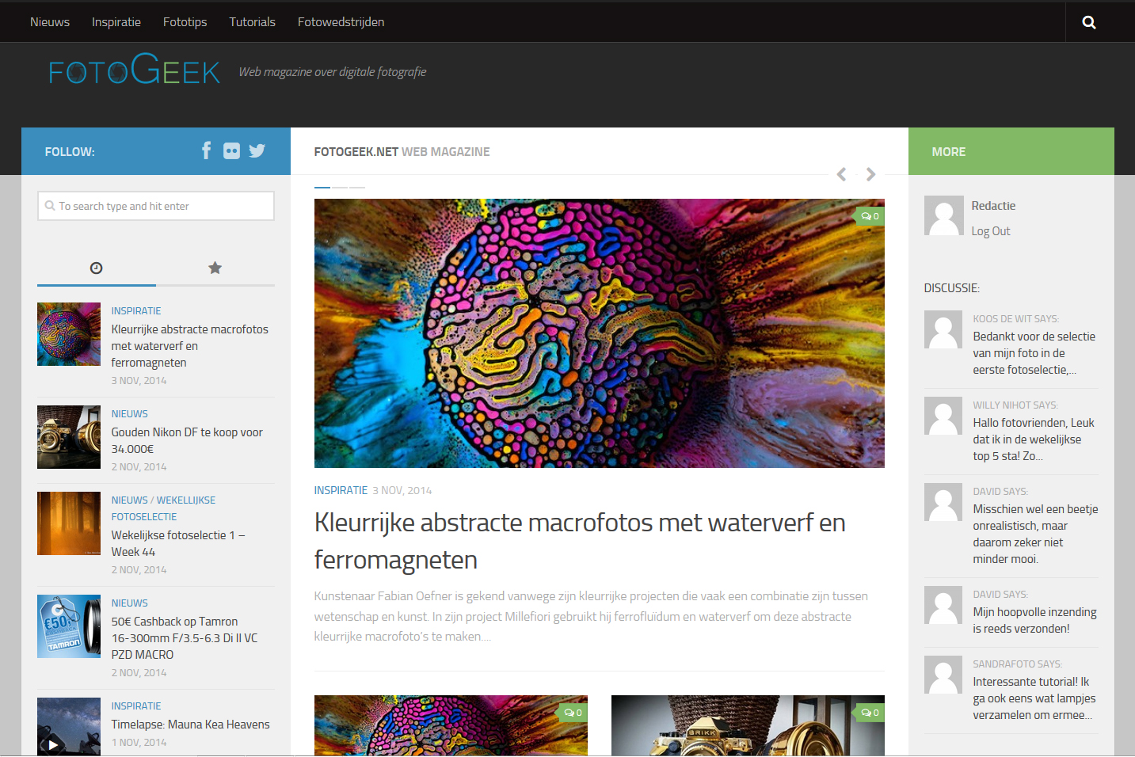1135x757 pixels.
Task: Go to next featured slide arrow
Action: click(x=870, y=174)
